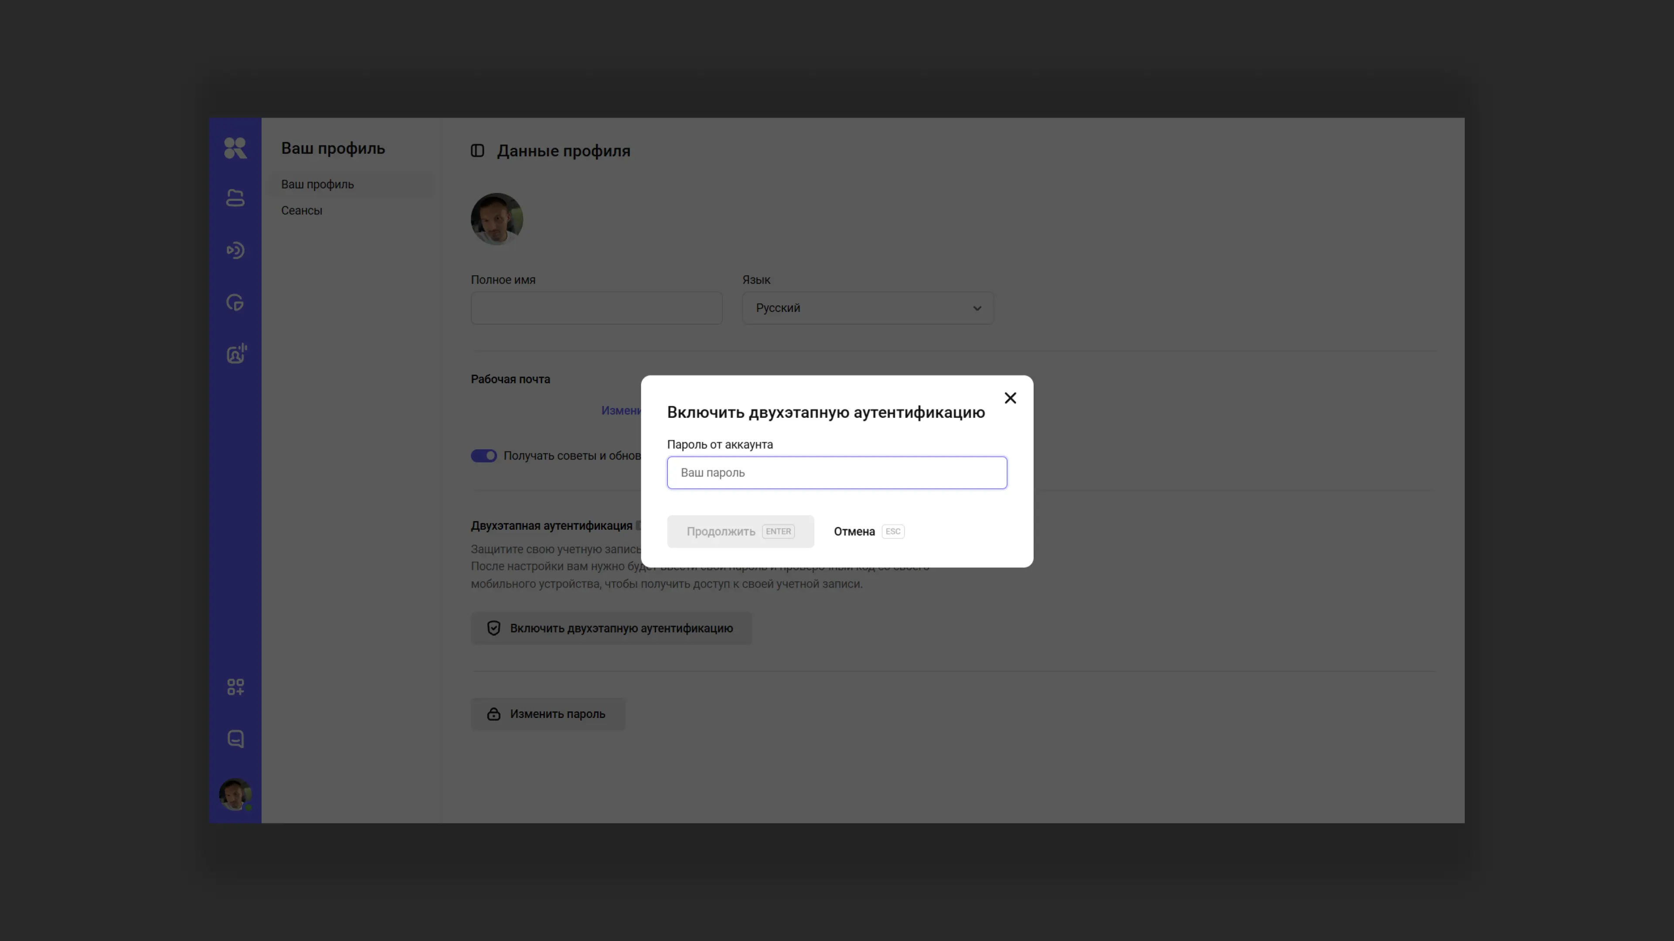Click the Изменить пароль button
The height and width of the screenshot is (941, 1674).
point(547,714)
